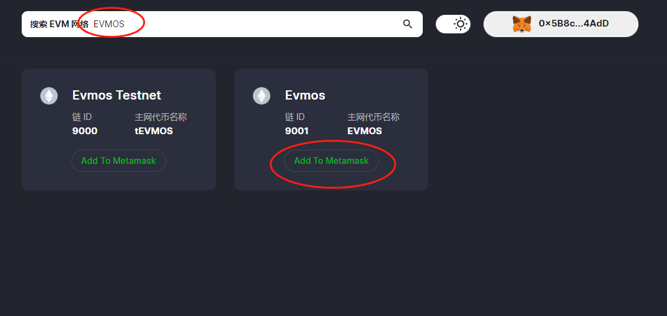Click the "搜索 EVM 网络" search label
Viewport: 667px width, 316px height.
(59, 24)
